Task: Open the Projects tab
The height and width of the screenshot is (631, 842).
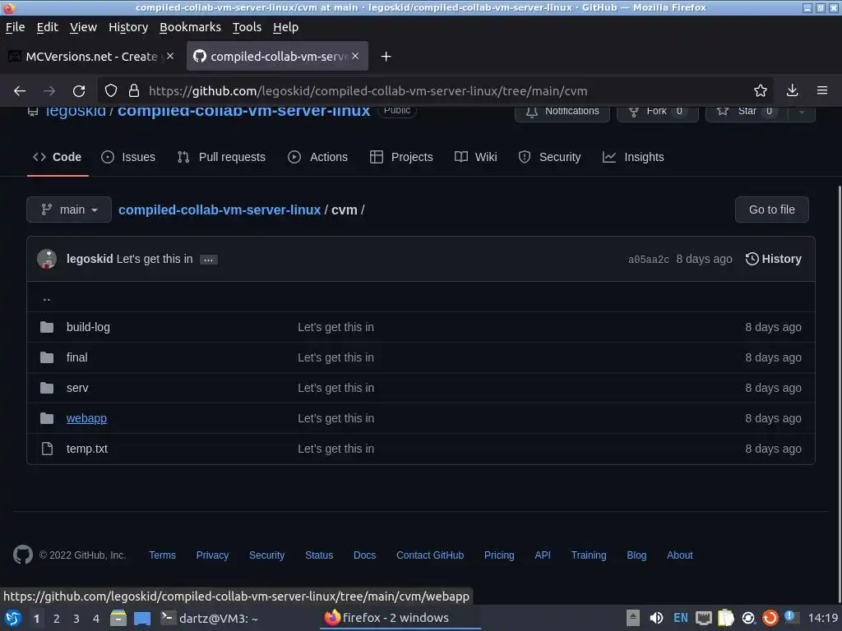Action: point(401,157)
